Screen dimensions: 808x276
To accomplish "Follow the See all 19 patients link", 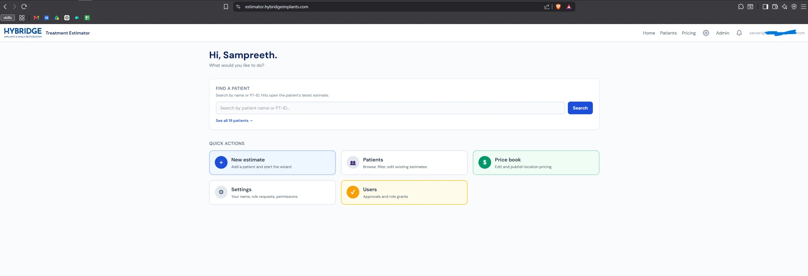I will (234, 121).
